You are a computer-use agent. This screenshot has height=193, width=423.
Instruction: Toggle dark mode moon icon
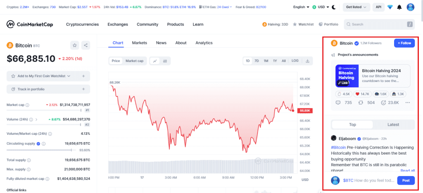click(334, 7)
